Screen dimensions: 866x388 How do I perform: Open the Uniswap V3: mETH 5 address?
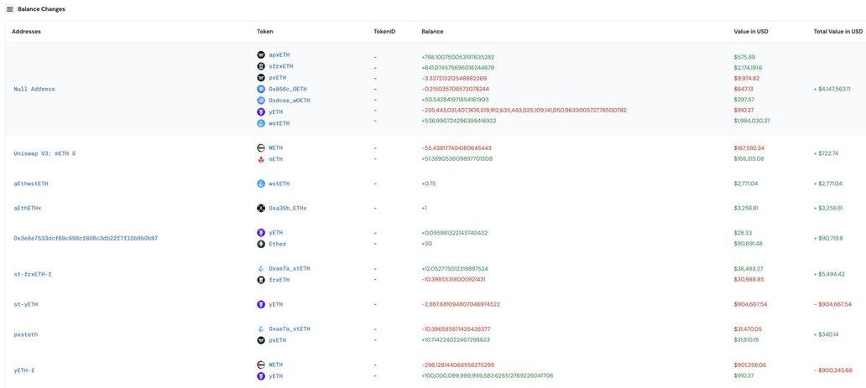pyautogui.click(x=44, y=153)
